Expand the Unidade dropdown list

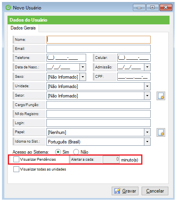tap(147, 86)
